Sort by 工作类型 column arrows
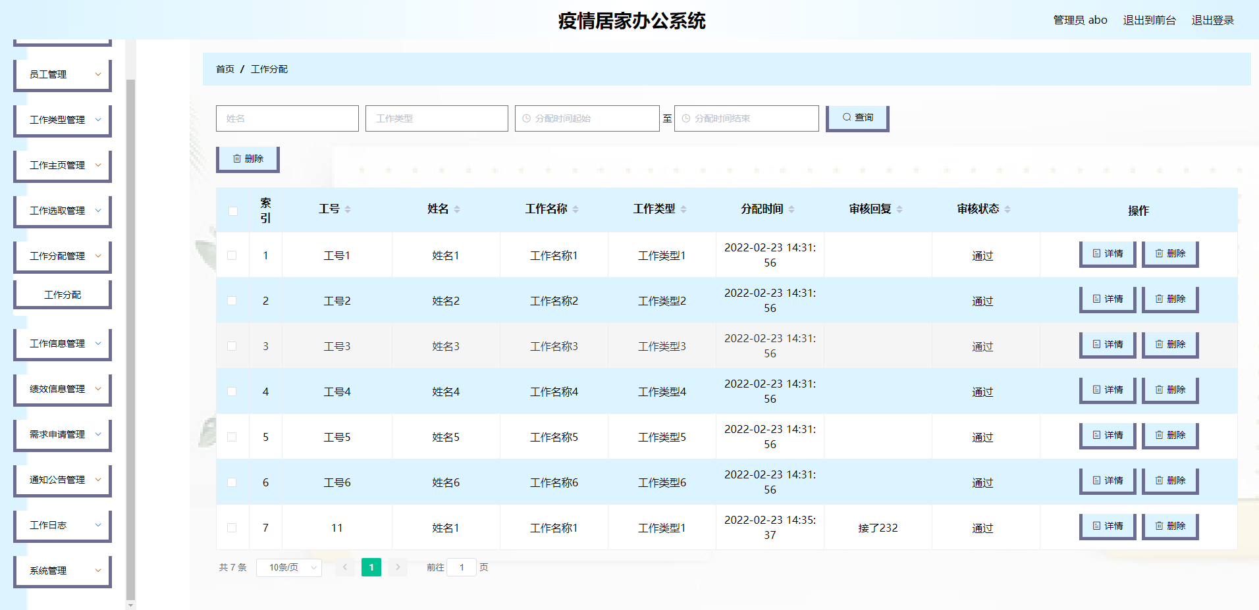This screenshot has height=610, width=1259. click(x=683, y=209)
